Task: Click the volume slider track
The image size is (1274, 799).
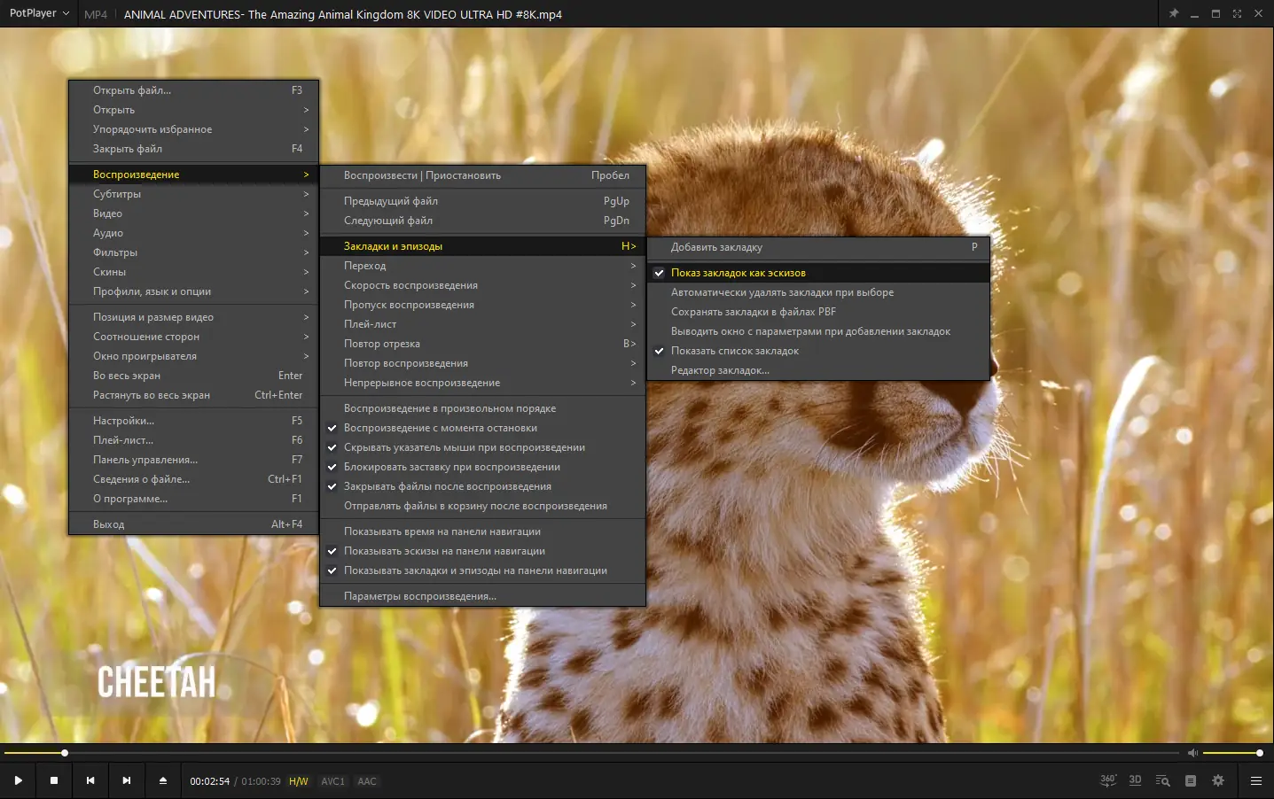Action: point(1231,753)
